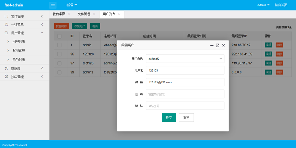Screen dimensions: 296x148
Task: Click 删除 button for IP 119.96.112.97 row
Action: point(279,63)
